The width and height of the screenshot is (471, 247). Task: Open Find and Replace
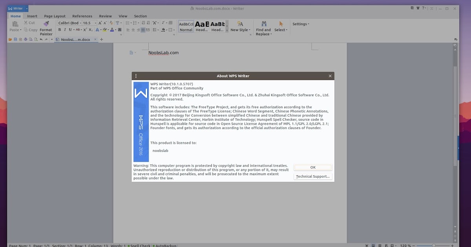tap(263, 28)
